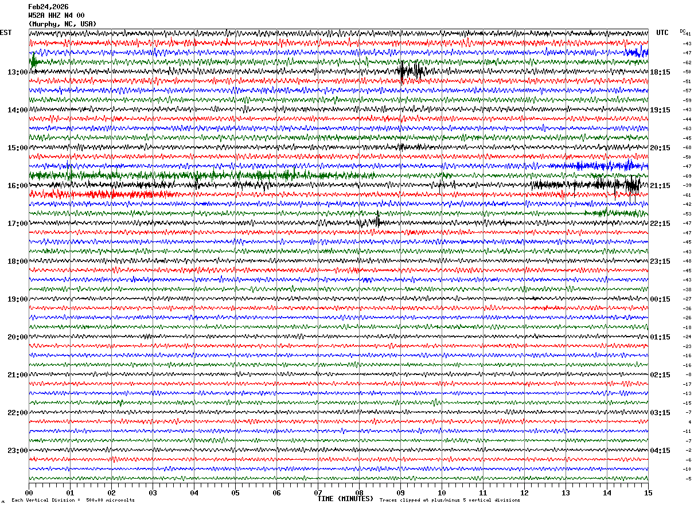Click the -69 DC offset value
This screenshot has width=694, height=508.
tap(687, 176)
